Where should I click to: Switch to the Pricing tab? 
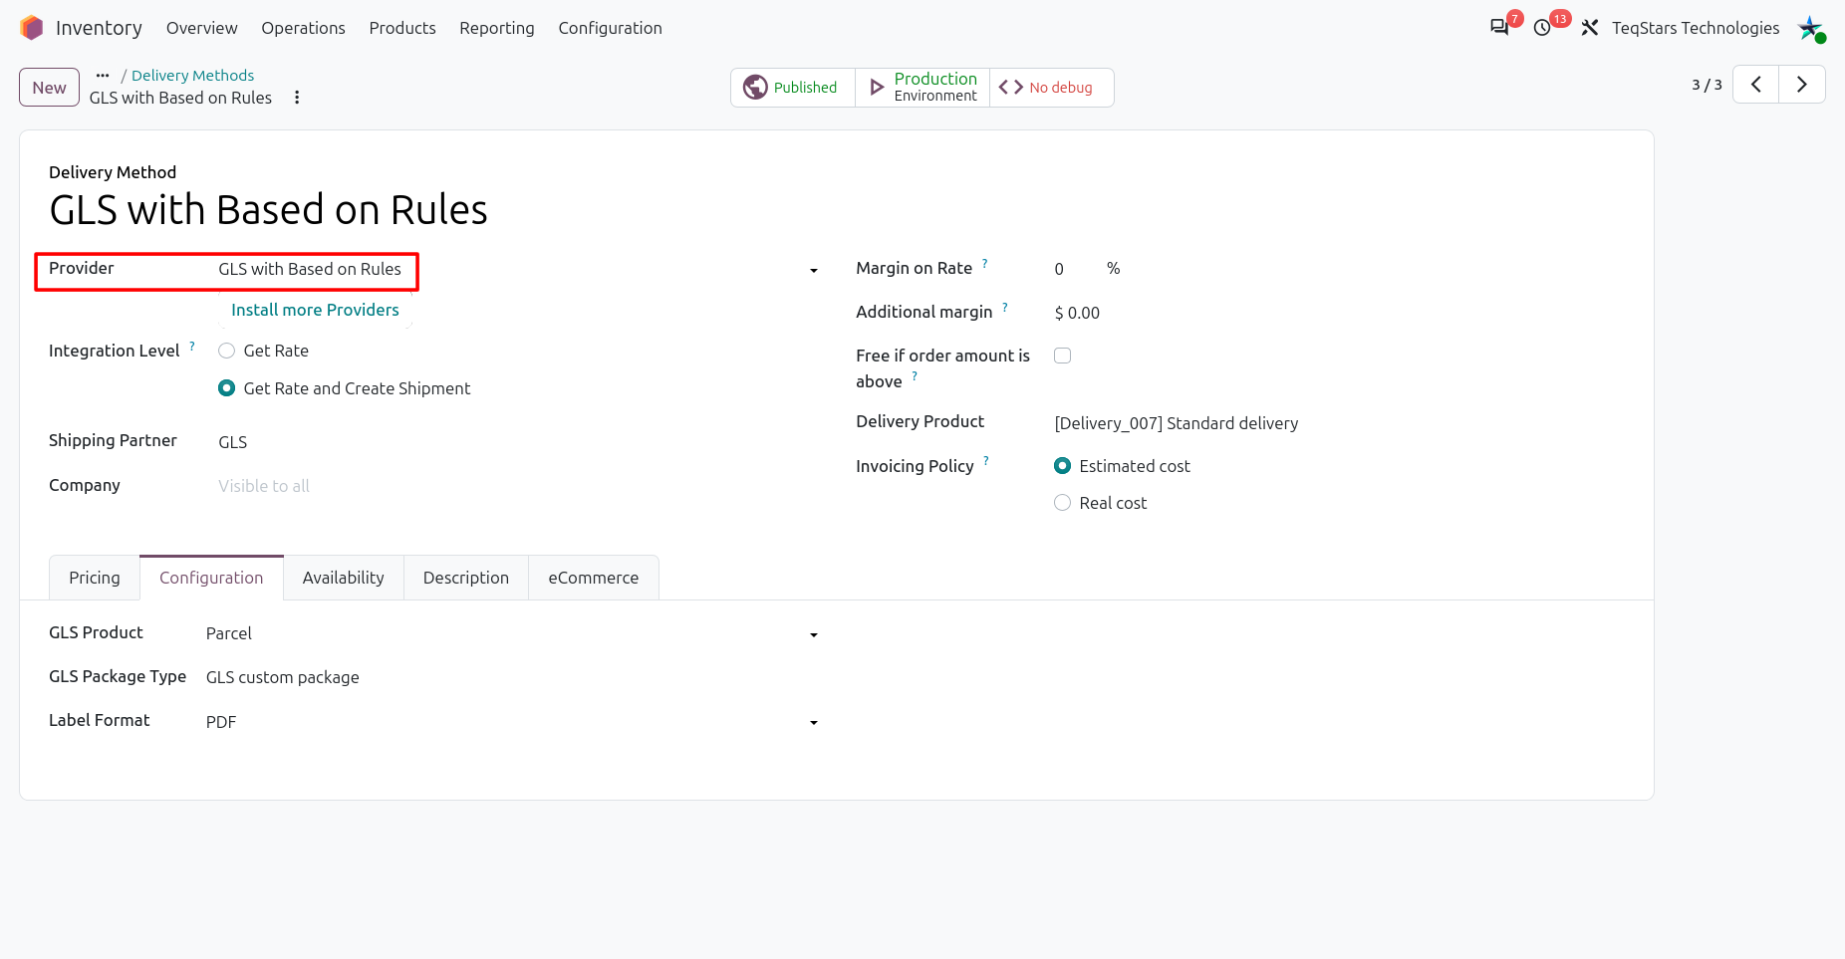pos(95,578)
